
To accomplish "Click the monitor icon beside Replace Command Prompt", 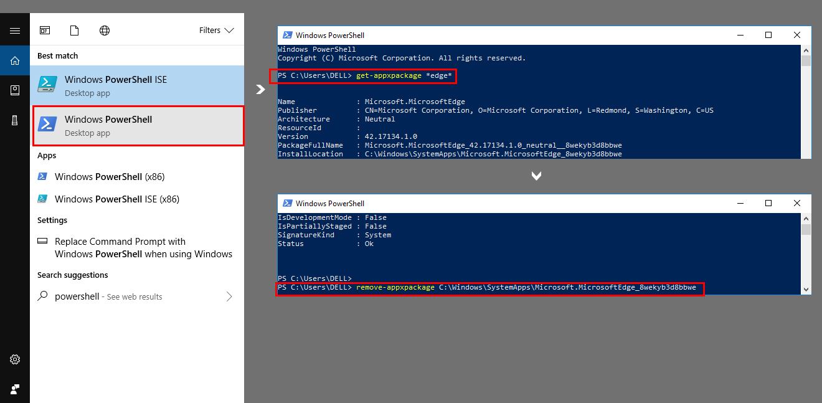I will coord(42,241).
